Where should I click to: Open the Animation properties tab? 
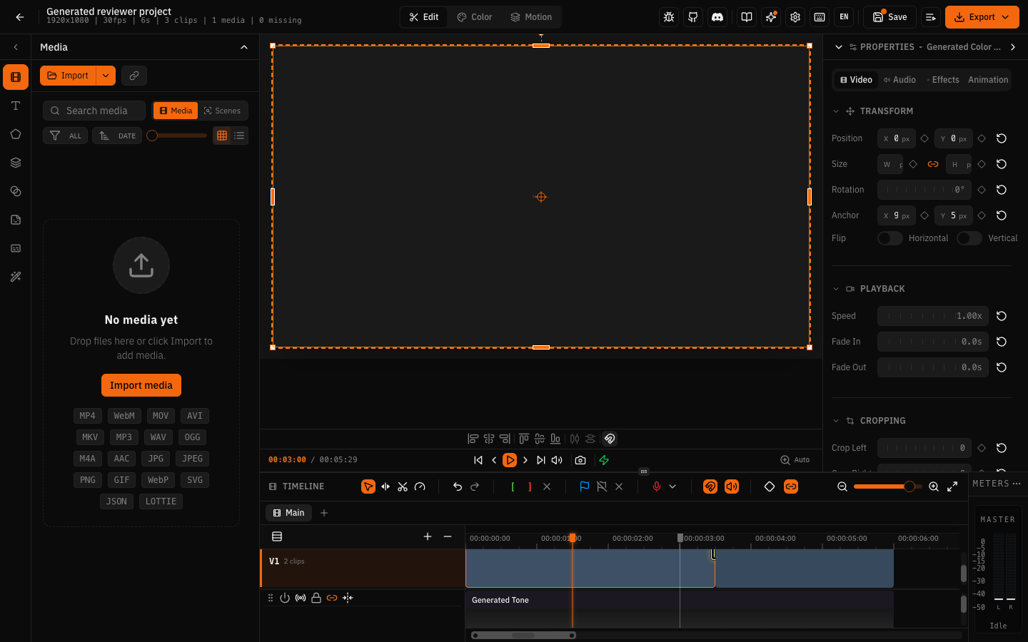coord(988,80)
